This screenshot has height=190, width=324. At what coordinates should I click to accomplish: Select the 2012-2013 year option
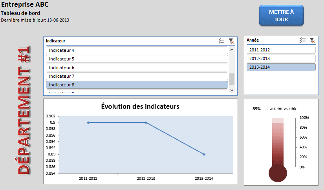click(281, 58)
